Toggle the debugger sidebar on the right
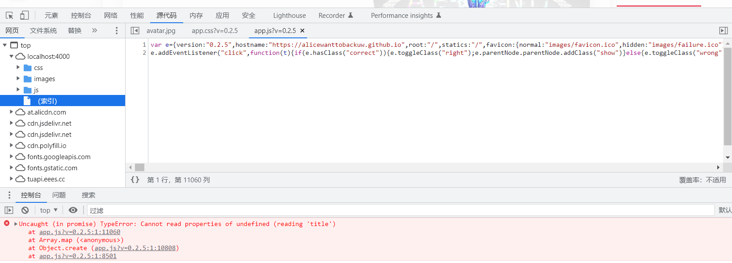 [x=723, y=31]
